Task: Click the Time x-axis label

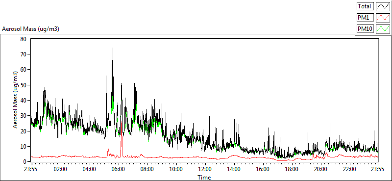Action: coord(204,178)
